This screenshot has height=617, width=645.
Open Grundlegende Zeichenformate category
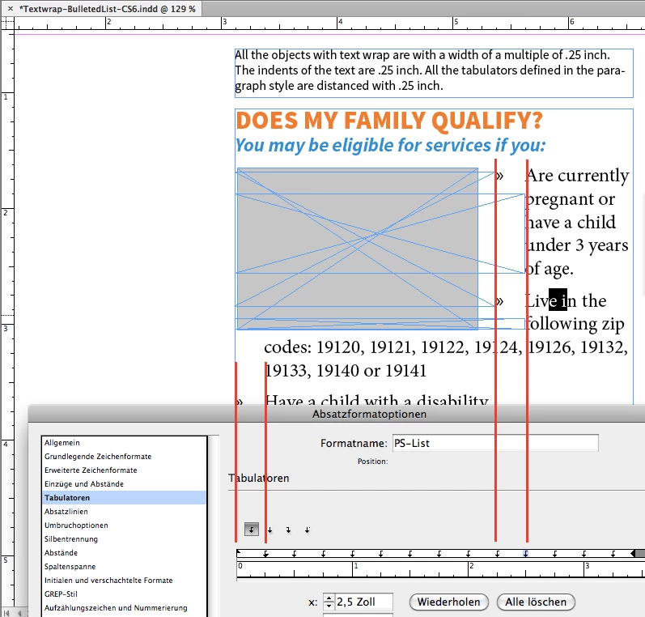pyautogui.click(x=124, y=457)
